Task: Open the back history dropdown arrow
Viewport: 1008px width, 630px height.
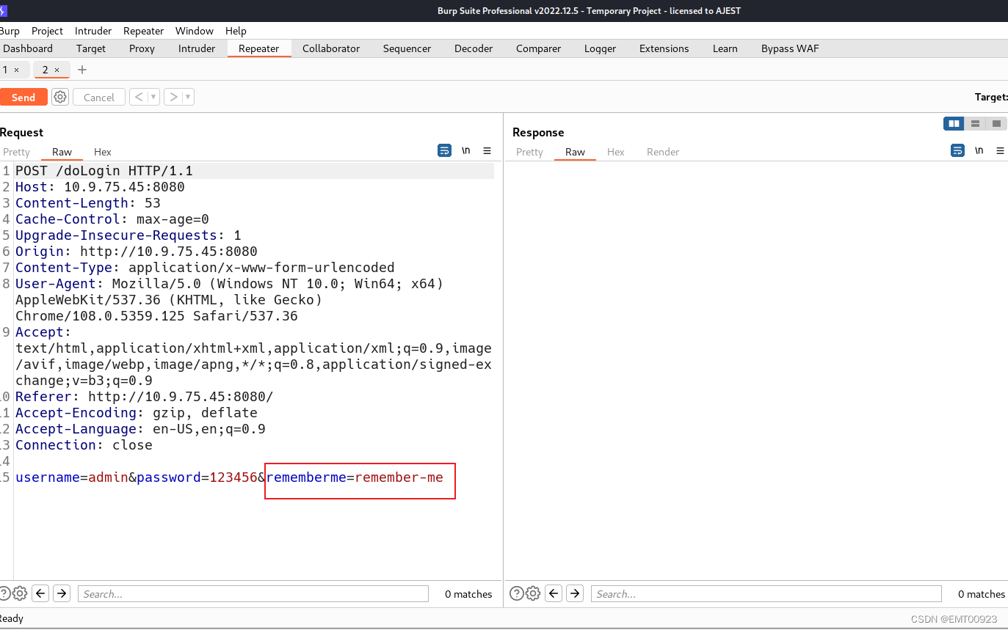Action: click(x=153, y=97)
